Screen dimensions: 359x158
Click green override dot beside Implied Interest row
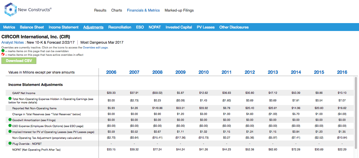pos(10,132)
